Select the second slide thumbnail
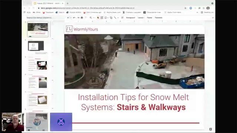The image size is (237, 133). (36, 46)
